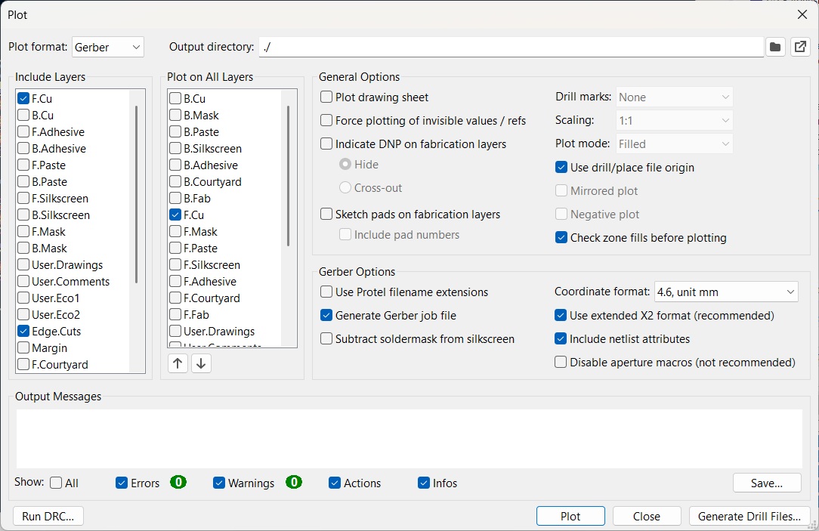819x531 pixels.
Task: Open the Plot format dropdown
Action: [108, 47]
